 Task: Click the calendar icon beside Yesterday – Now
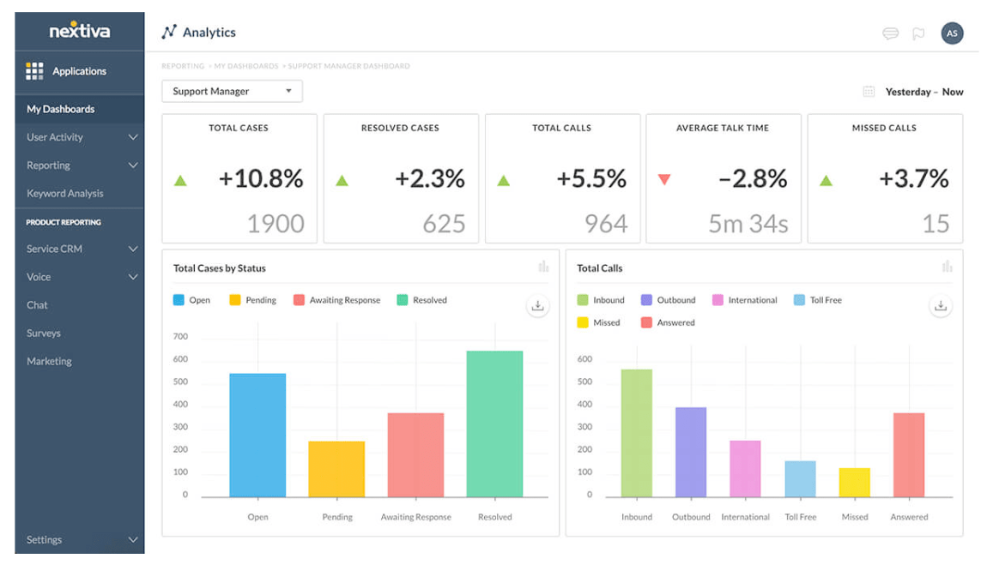coord(869,92)
